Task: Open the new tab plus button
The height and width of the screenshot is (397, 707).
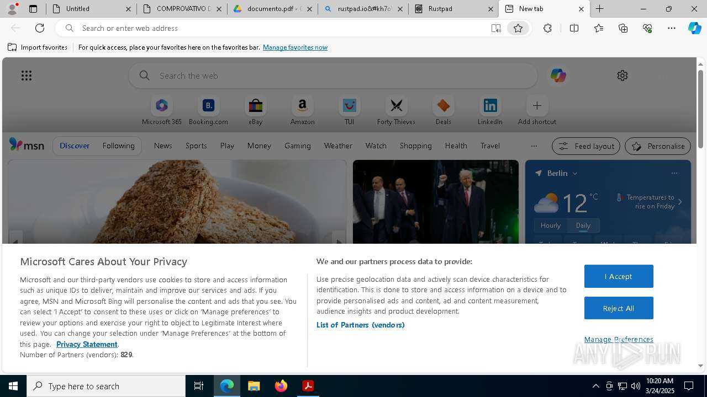Action: click(599, 9)
